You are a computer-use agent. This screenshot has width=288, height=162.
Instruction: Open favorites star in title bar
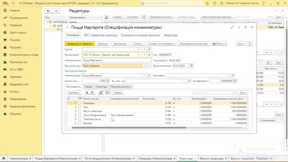pos(222,3)
